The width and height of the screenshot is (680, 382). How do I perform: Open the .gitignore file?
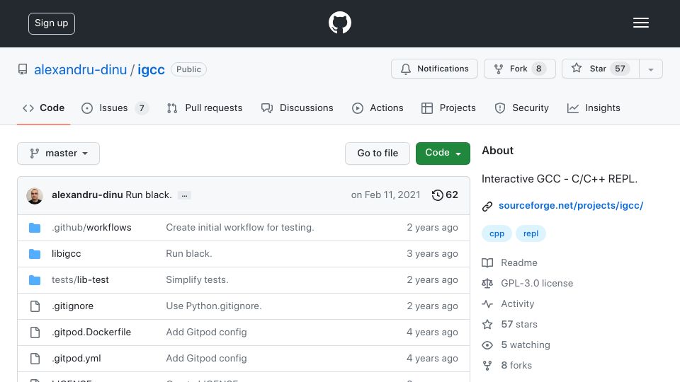[x=72, y=306]
